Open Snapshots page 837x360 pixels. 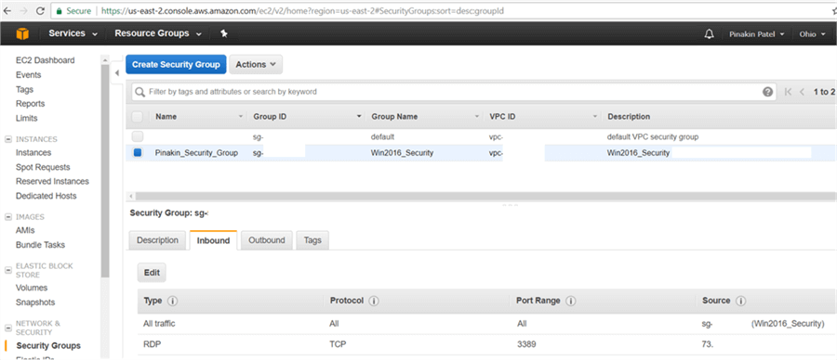pos(35,302)
